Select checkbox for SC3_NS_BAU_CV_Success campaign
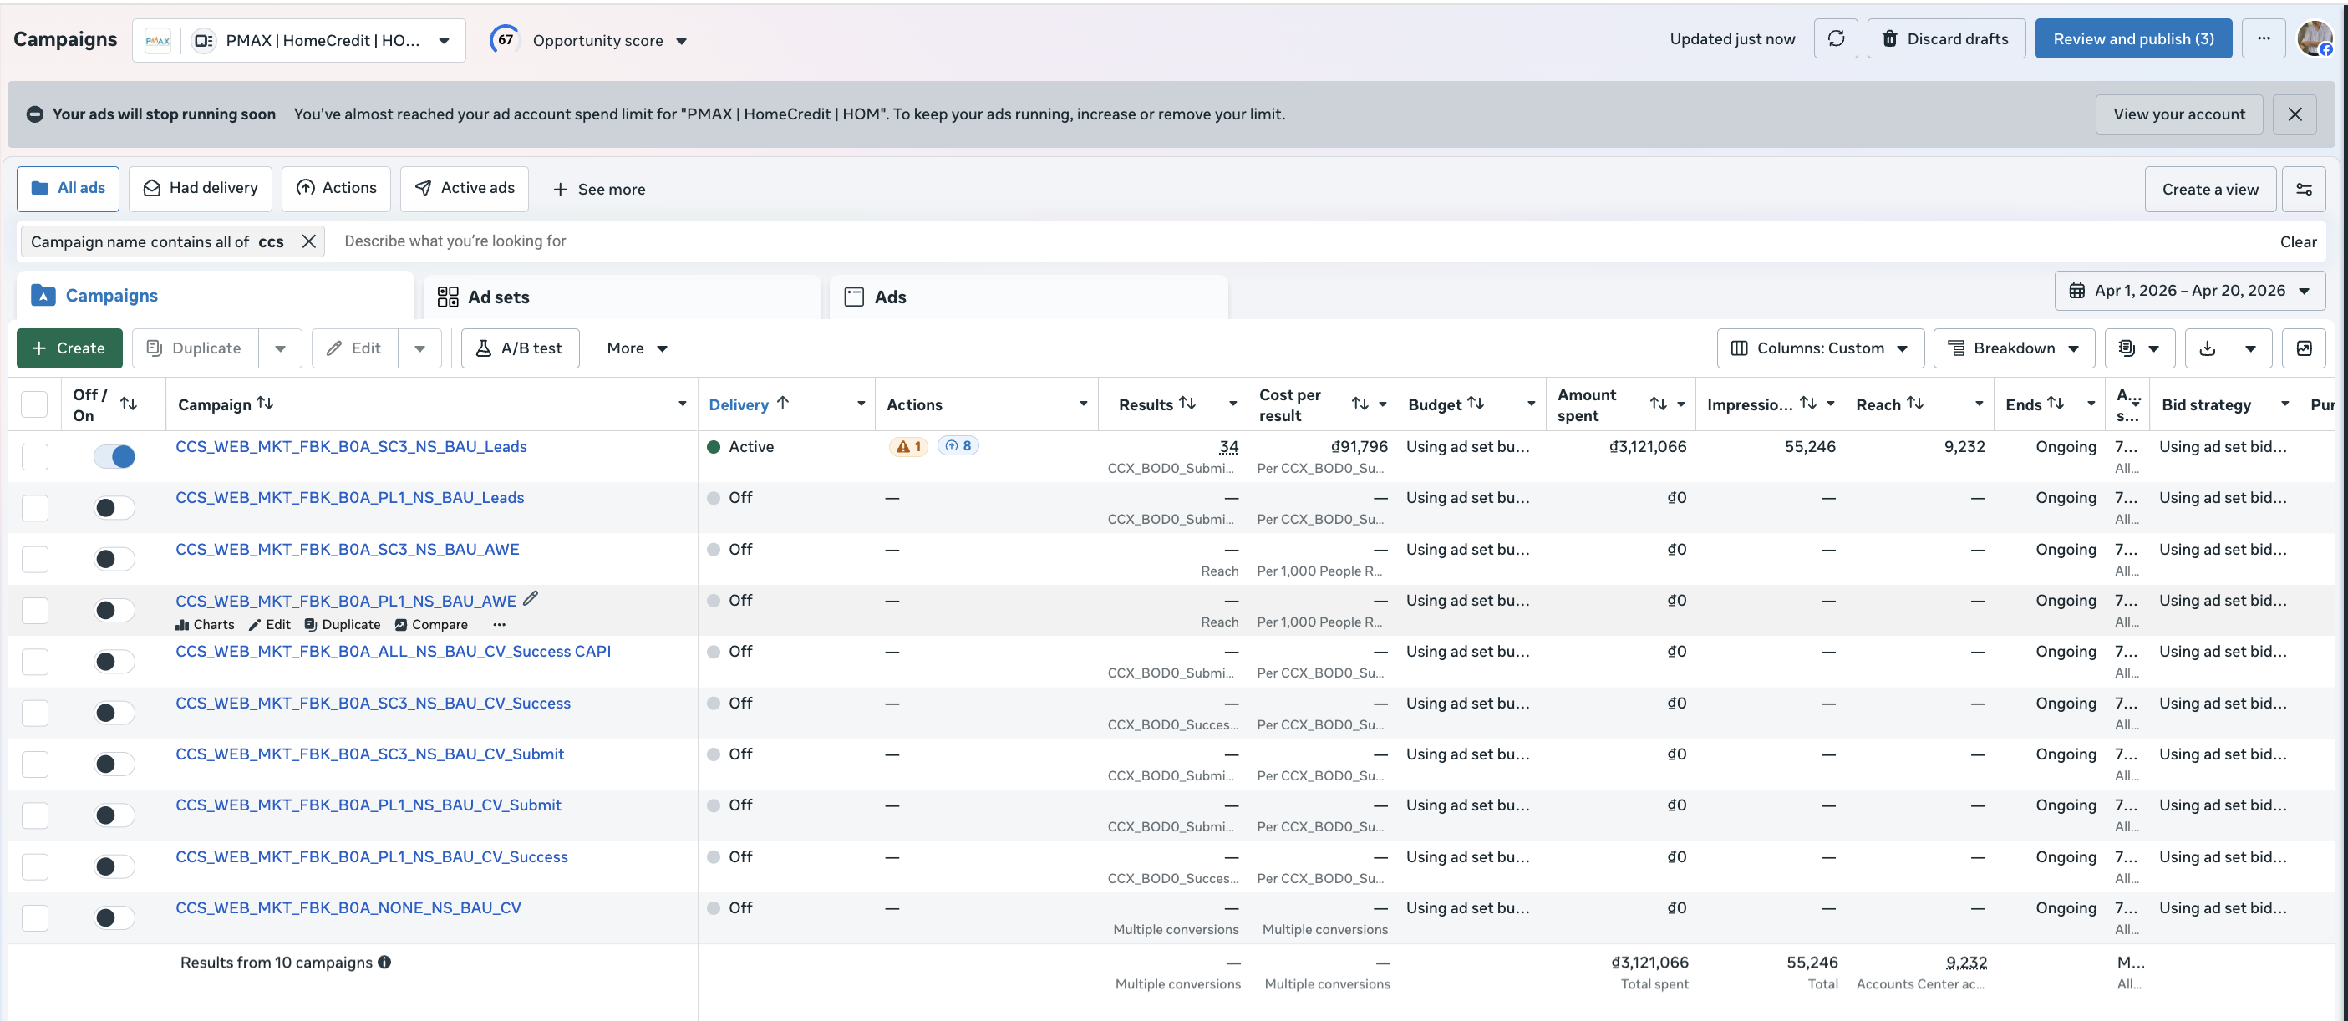 [34, 713]
